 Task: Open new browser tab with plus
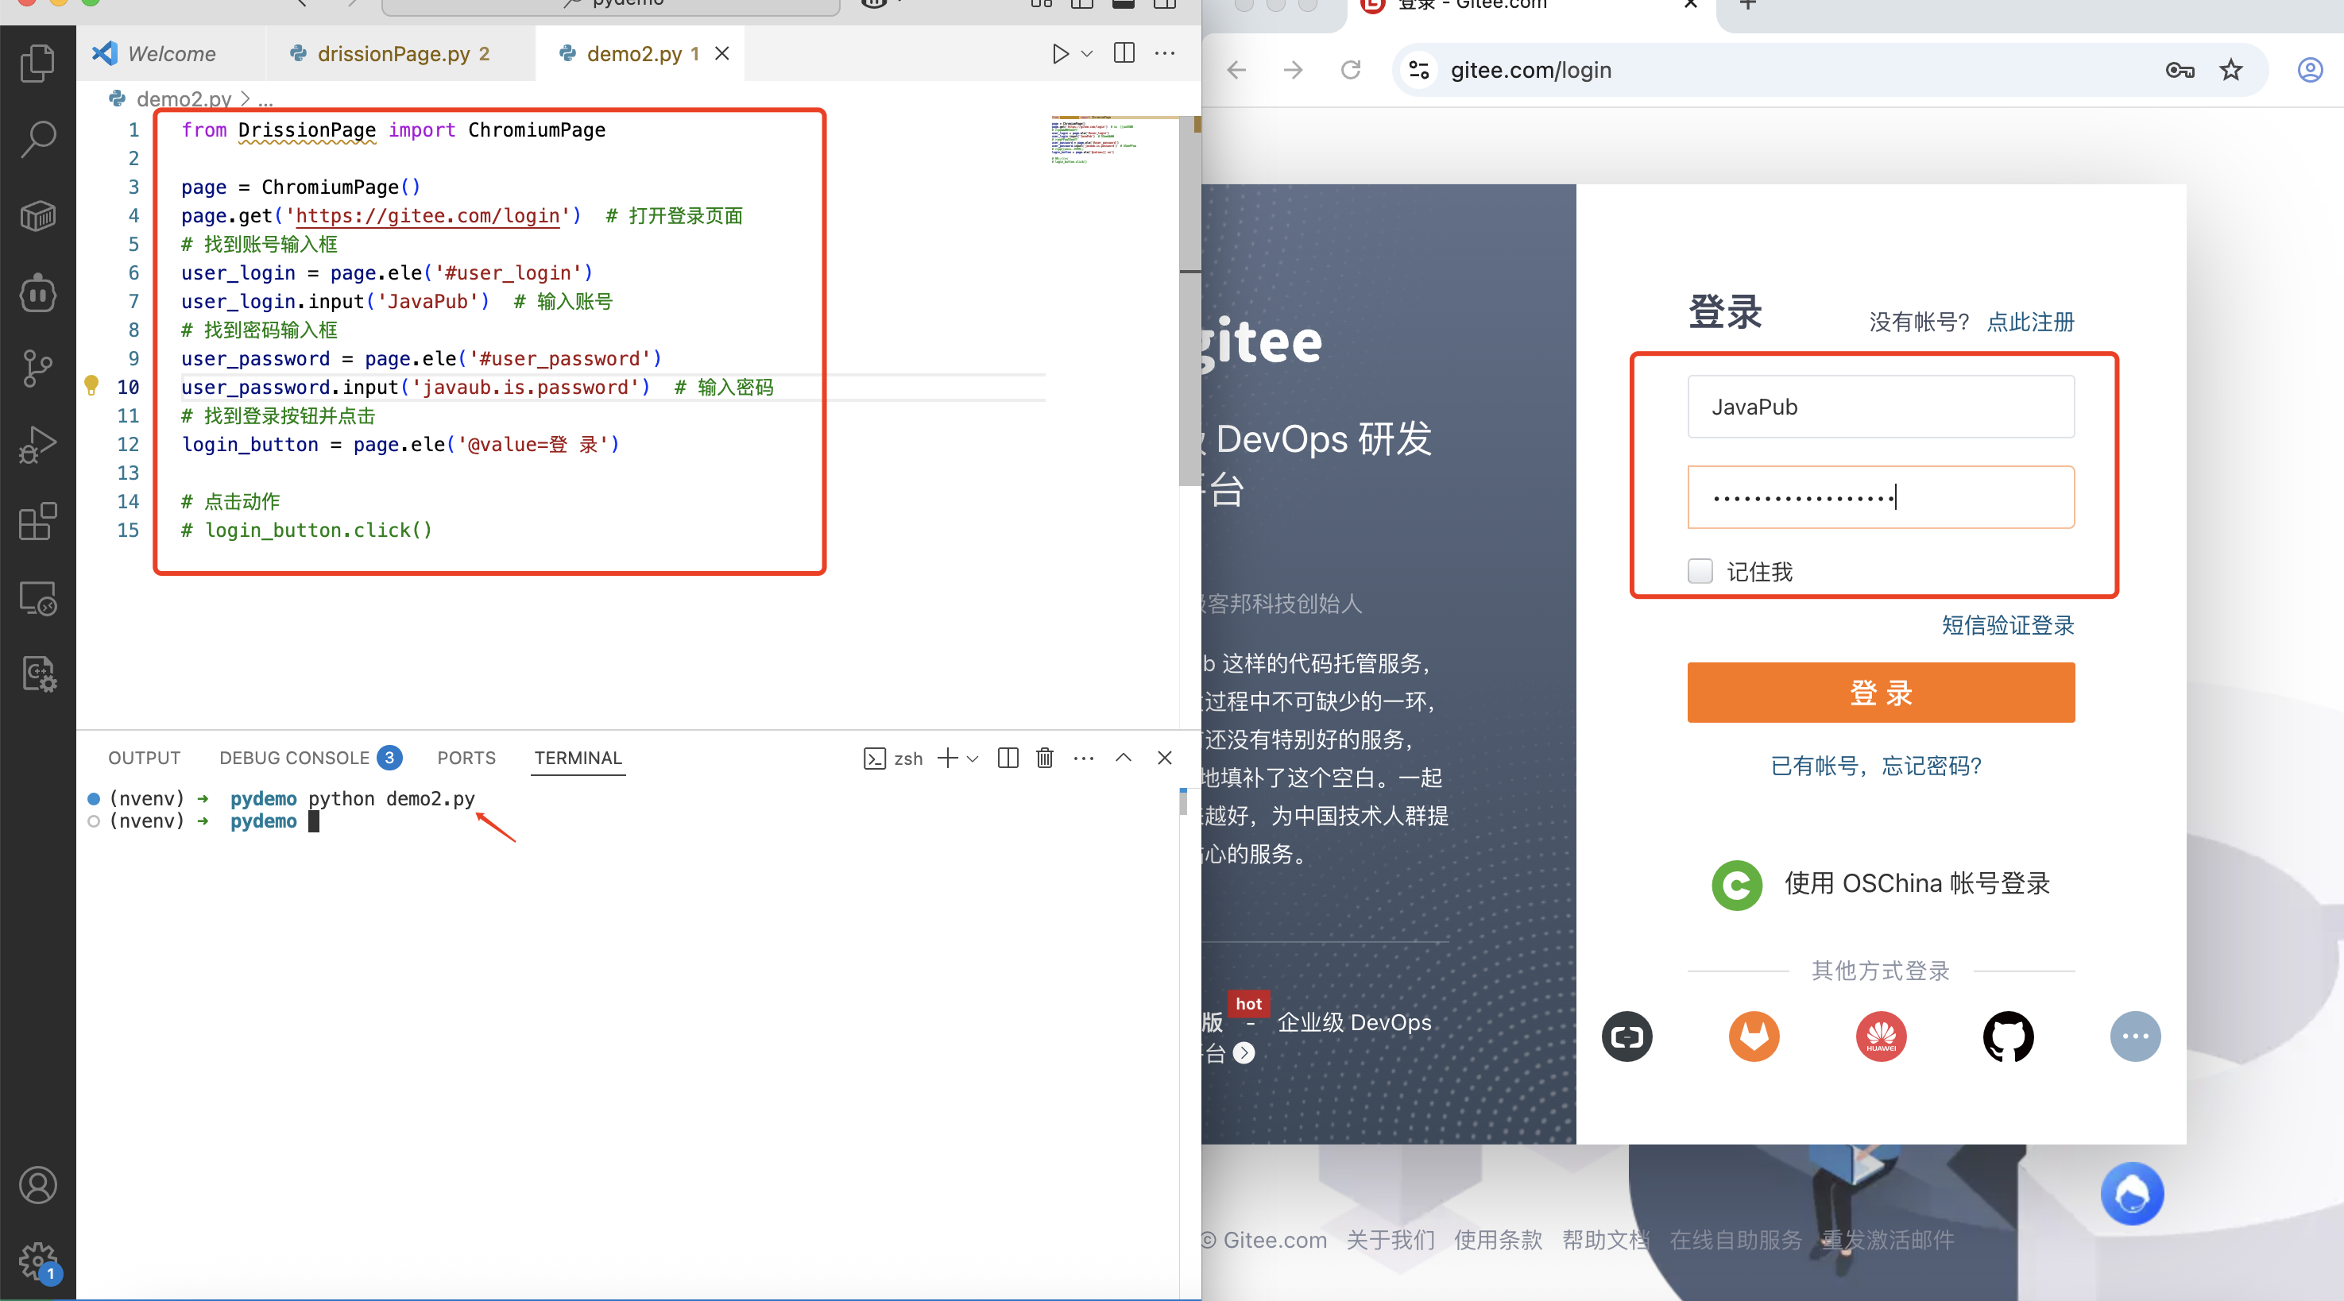tap(1748, 5)
